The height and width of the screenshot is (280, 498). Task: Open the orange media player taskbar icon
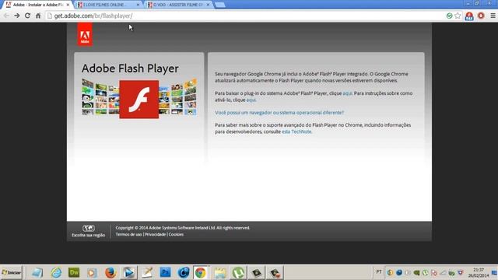[x=92, y=272]
